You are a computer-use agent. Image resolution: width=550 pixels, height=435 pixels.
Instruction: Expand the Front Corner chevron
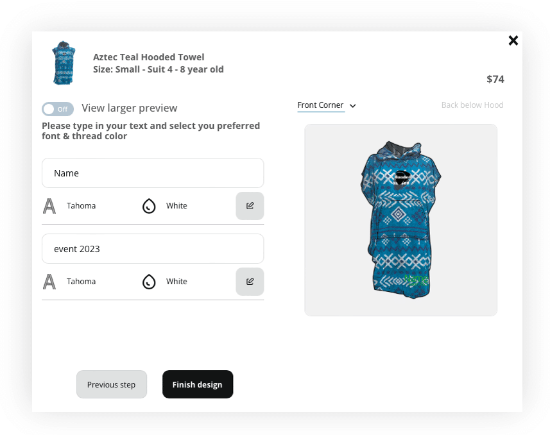353,106
